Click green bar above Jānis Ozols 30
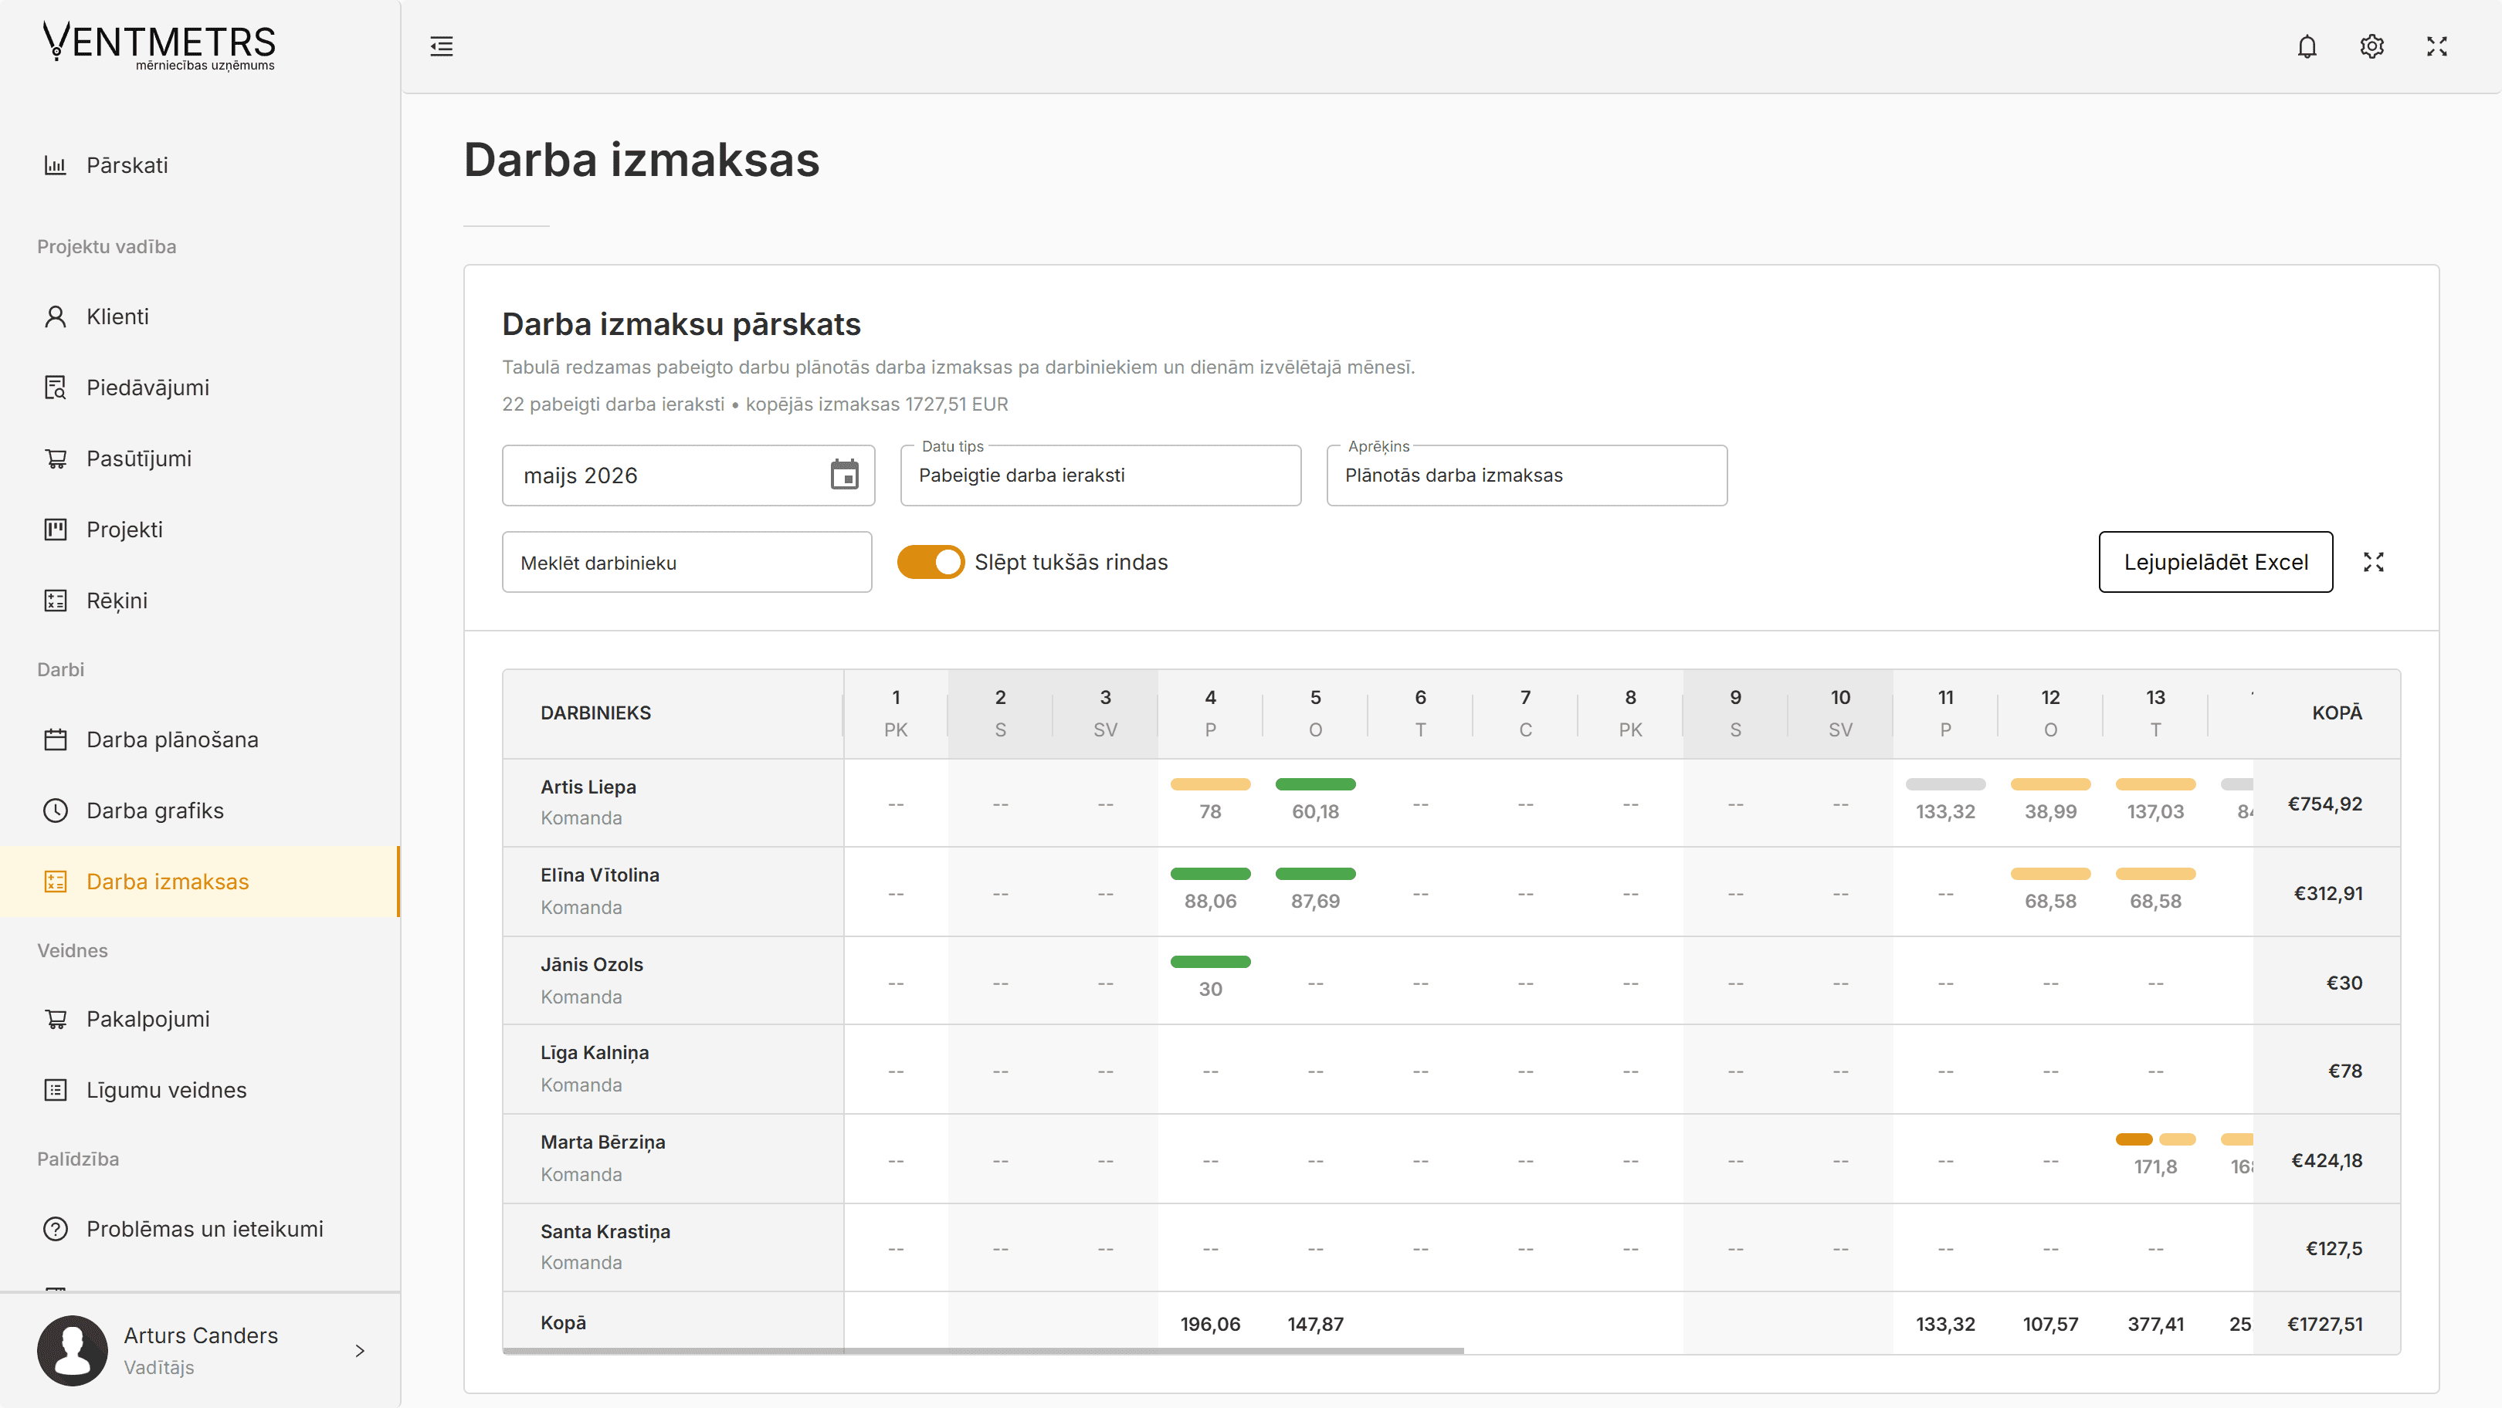Viewport: 2502px width, 1408px height. point(1210,961)
